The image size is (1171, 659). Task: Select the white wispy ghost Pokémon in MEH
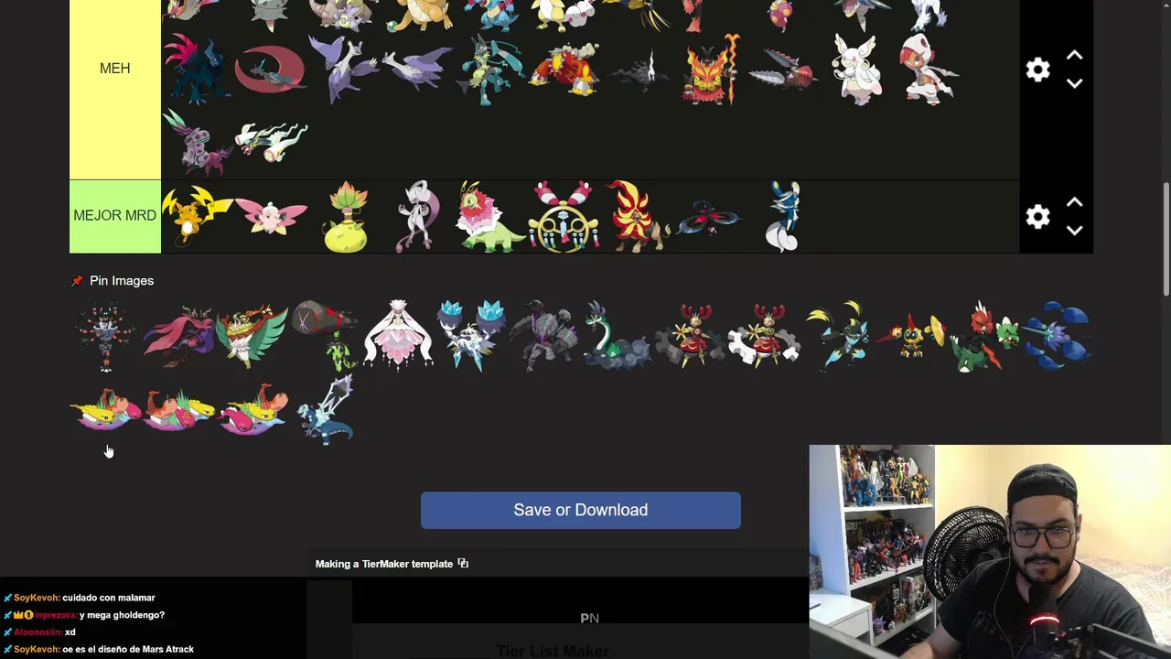[x=271, y=143]
